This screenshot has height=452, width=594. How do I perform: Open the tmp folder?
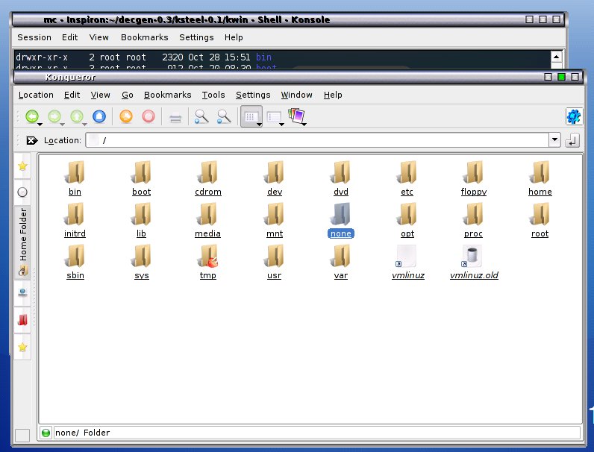pyautogui.click(x=208, y=262)
